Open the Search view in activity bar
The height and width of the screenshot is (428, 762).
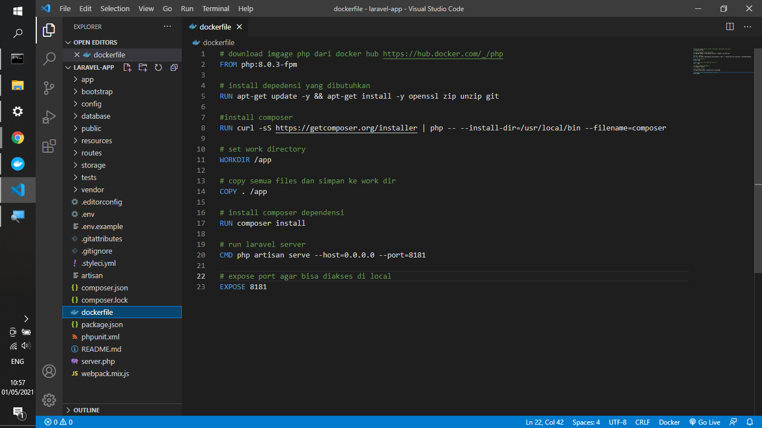pos(49,59)
